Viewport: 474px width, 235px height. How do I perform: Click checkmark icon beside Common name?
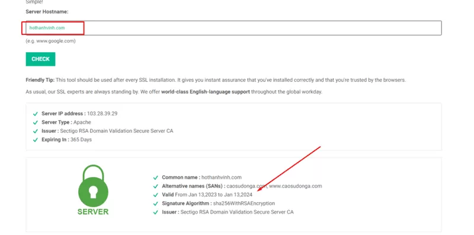156,178
